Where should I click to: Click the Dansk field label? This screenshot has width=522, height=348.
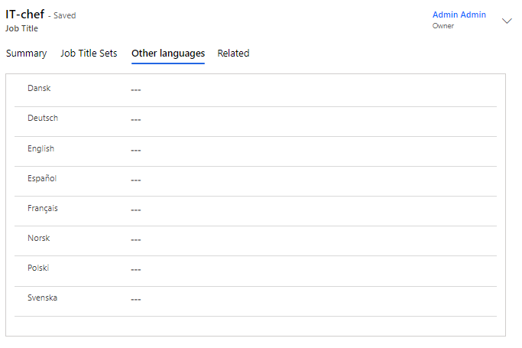point(39,89)
